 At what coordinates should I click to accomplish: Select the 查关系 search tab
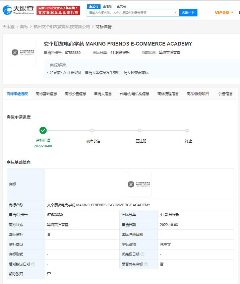pos(121,6)
